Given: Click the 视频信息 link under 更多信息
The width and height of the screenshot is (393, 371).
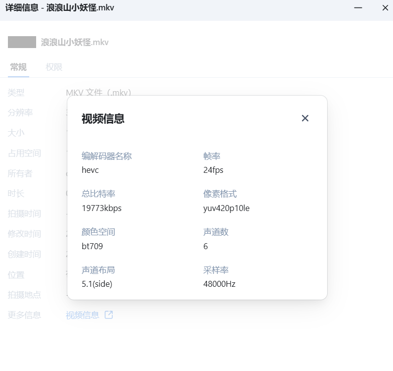Looking at the screenshot, I should pyautogui.click(x=83, y=315).
